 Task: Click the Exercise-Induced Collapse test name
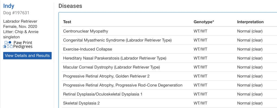(x=88, y=49)
